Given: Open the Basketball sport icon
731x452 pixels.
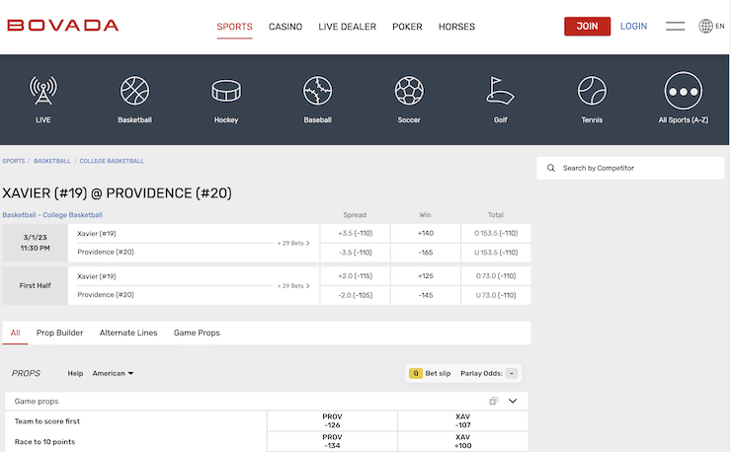Looking at the screenshot, I should (x=134, y=92).
